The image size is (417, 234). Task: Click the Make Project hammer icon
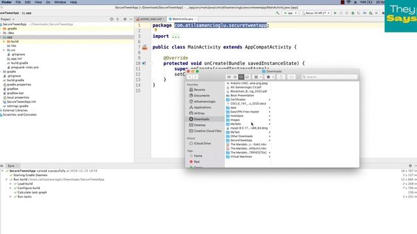(x=278, y=13)
